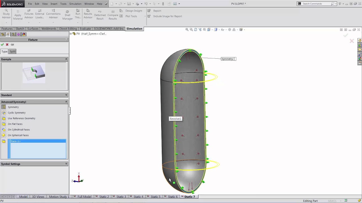Viewport: 362px width, 203px height.
Task: Expand the PV tree node in viewport
Action: pos(71,34)
